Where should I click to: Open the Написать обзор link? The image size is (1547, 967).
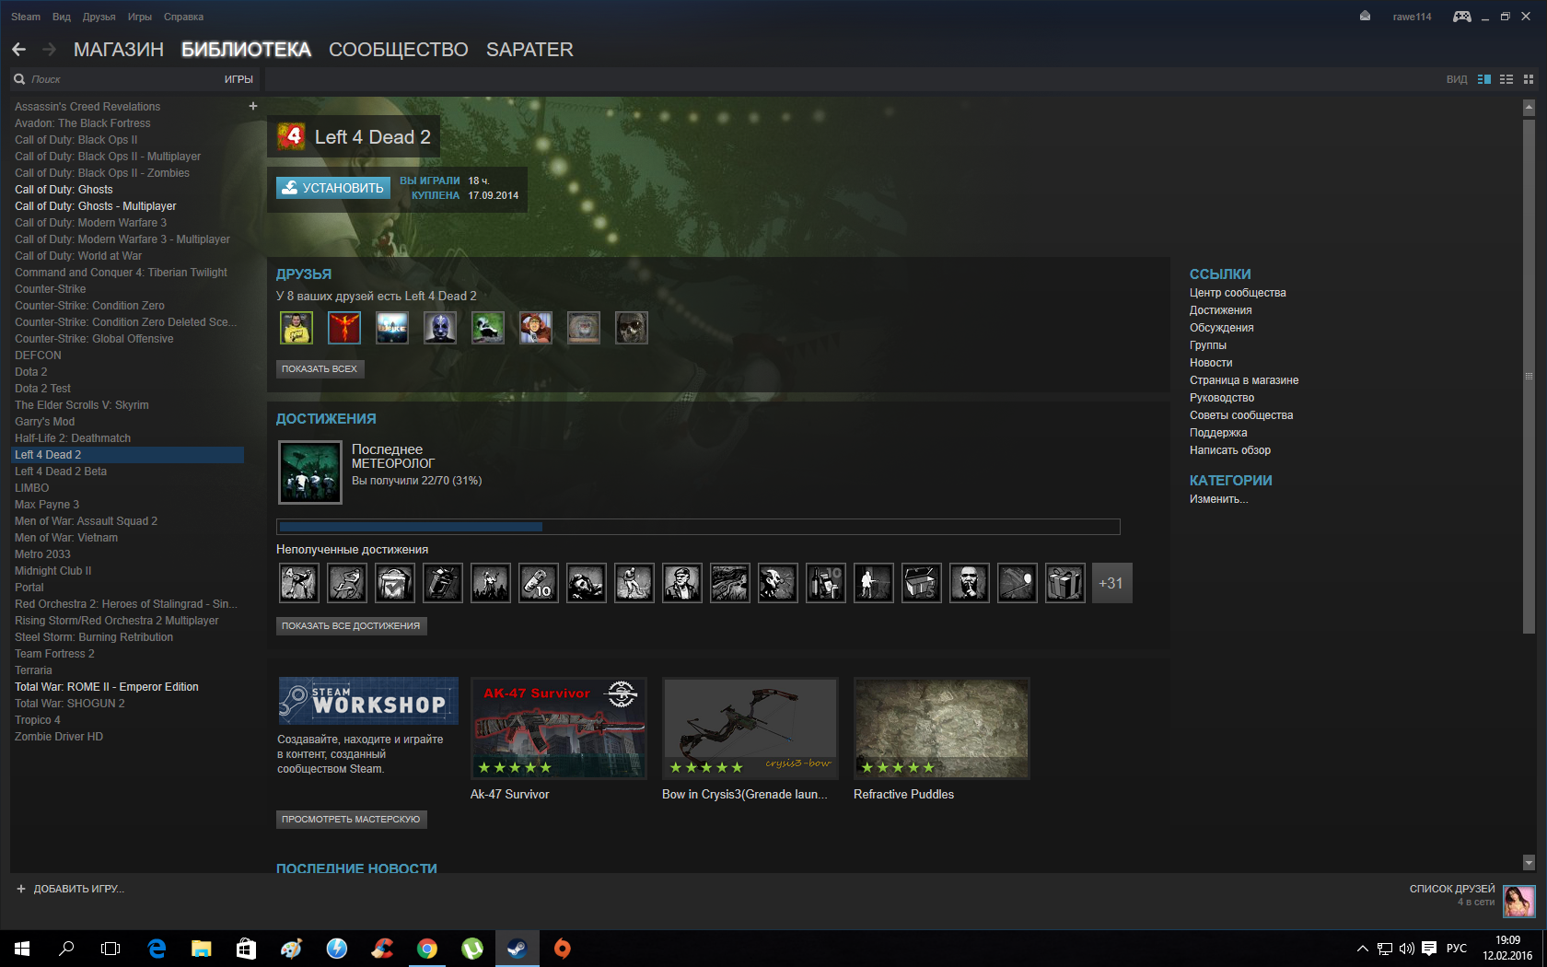click(x=1229, y=450)
